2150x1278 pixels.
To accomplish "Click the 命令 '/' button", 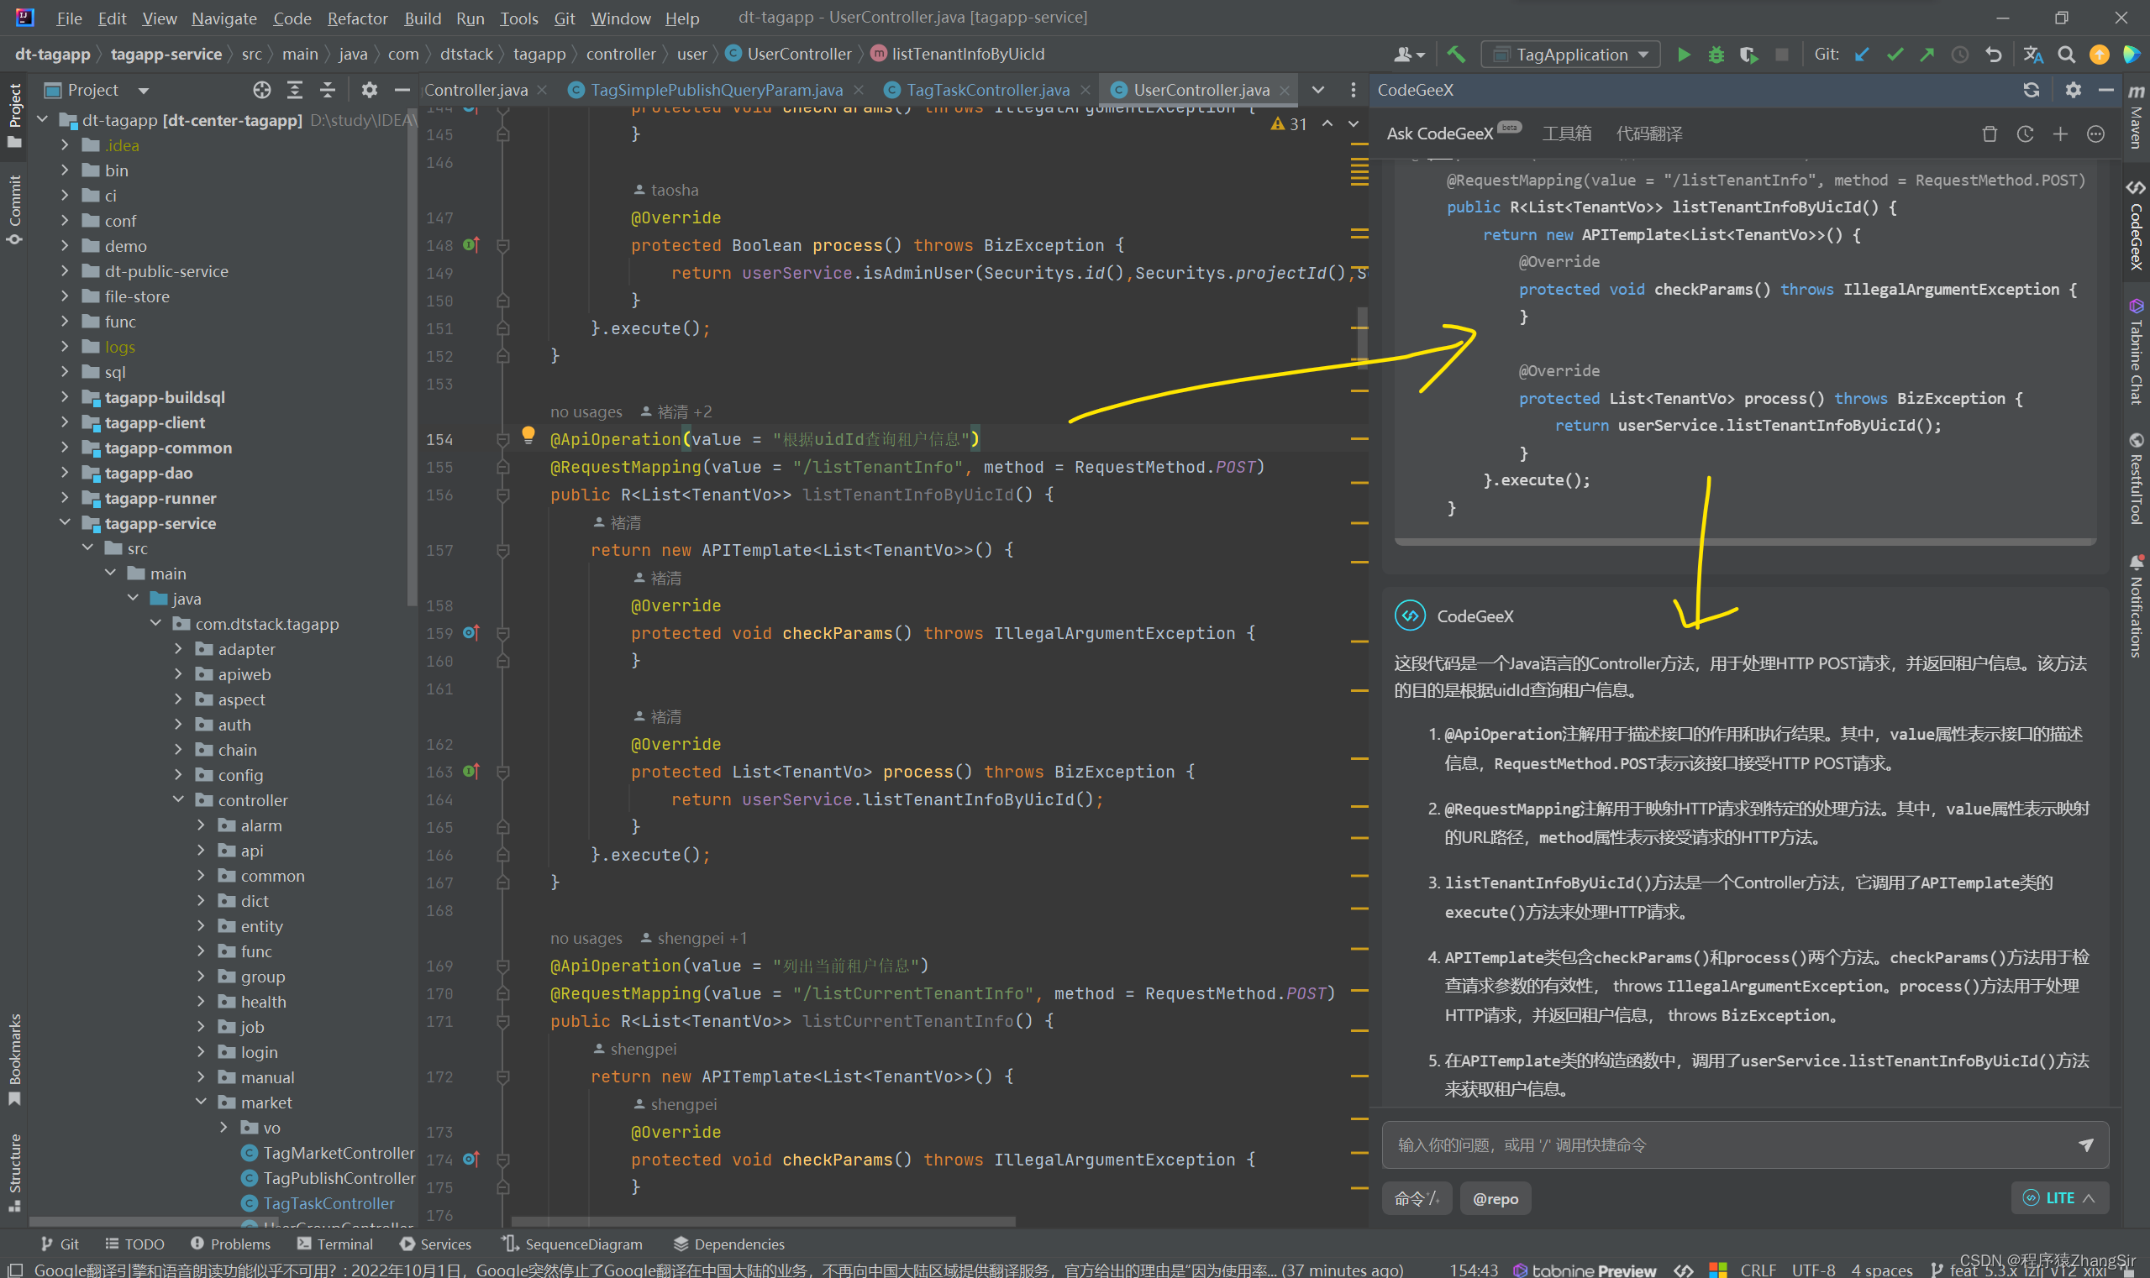I will click(1416, 1199).
